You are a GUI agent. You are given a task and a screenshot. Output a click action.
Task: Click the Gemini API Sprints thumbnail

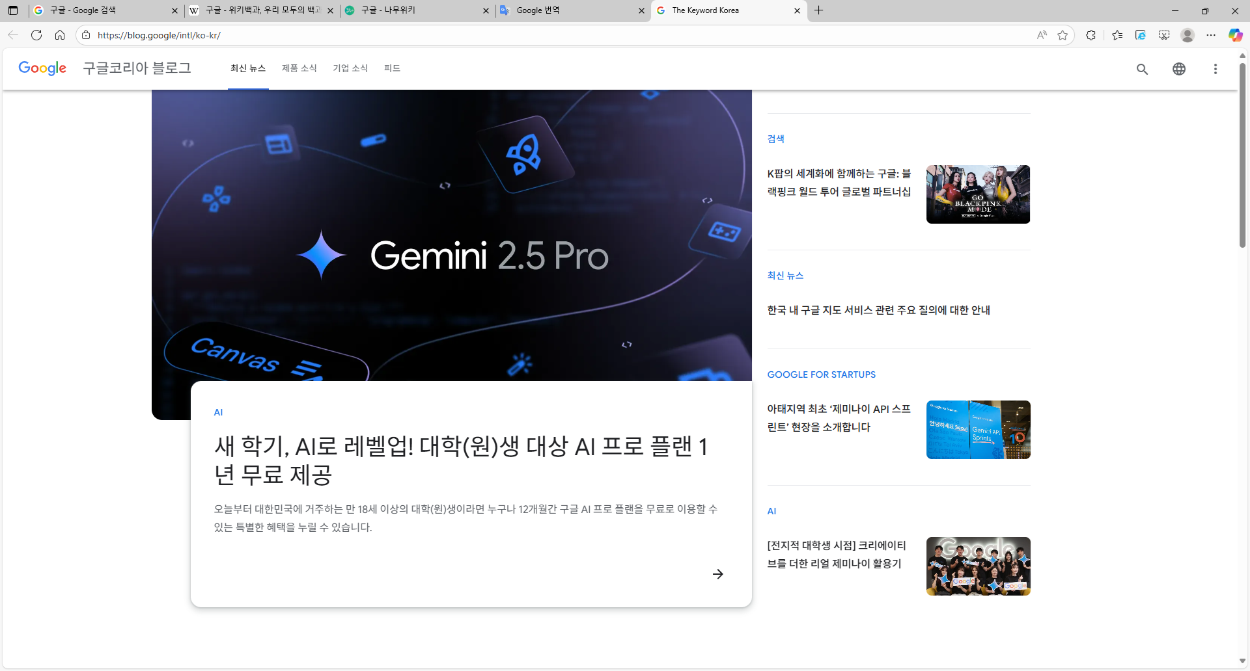(978, 430)
